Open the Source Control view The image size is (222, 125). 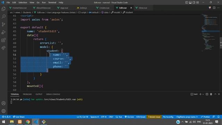3,24
